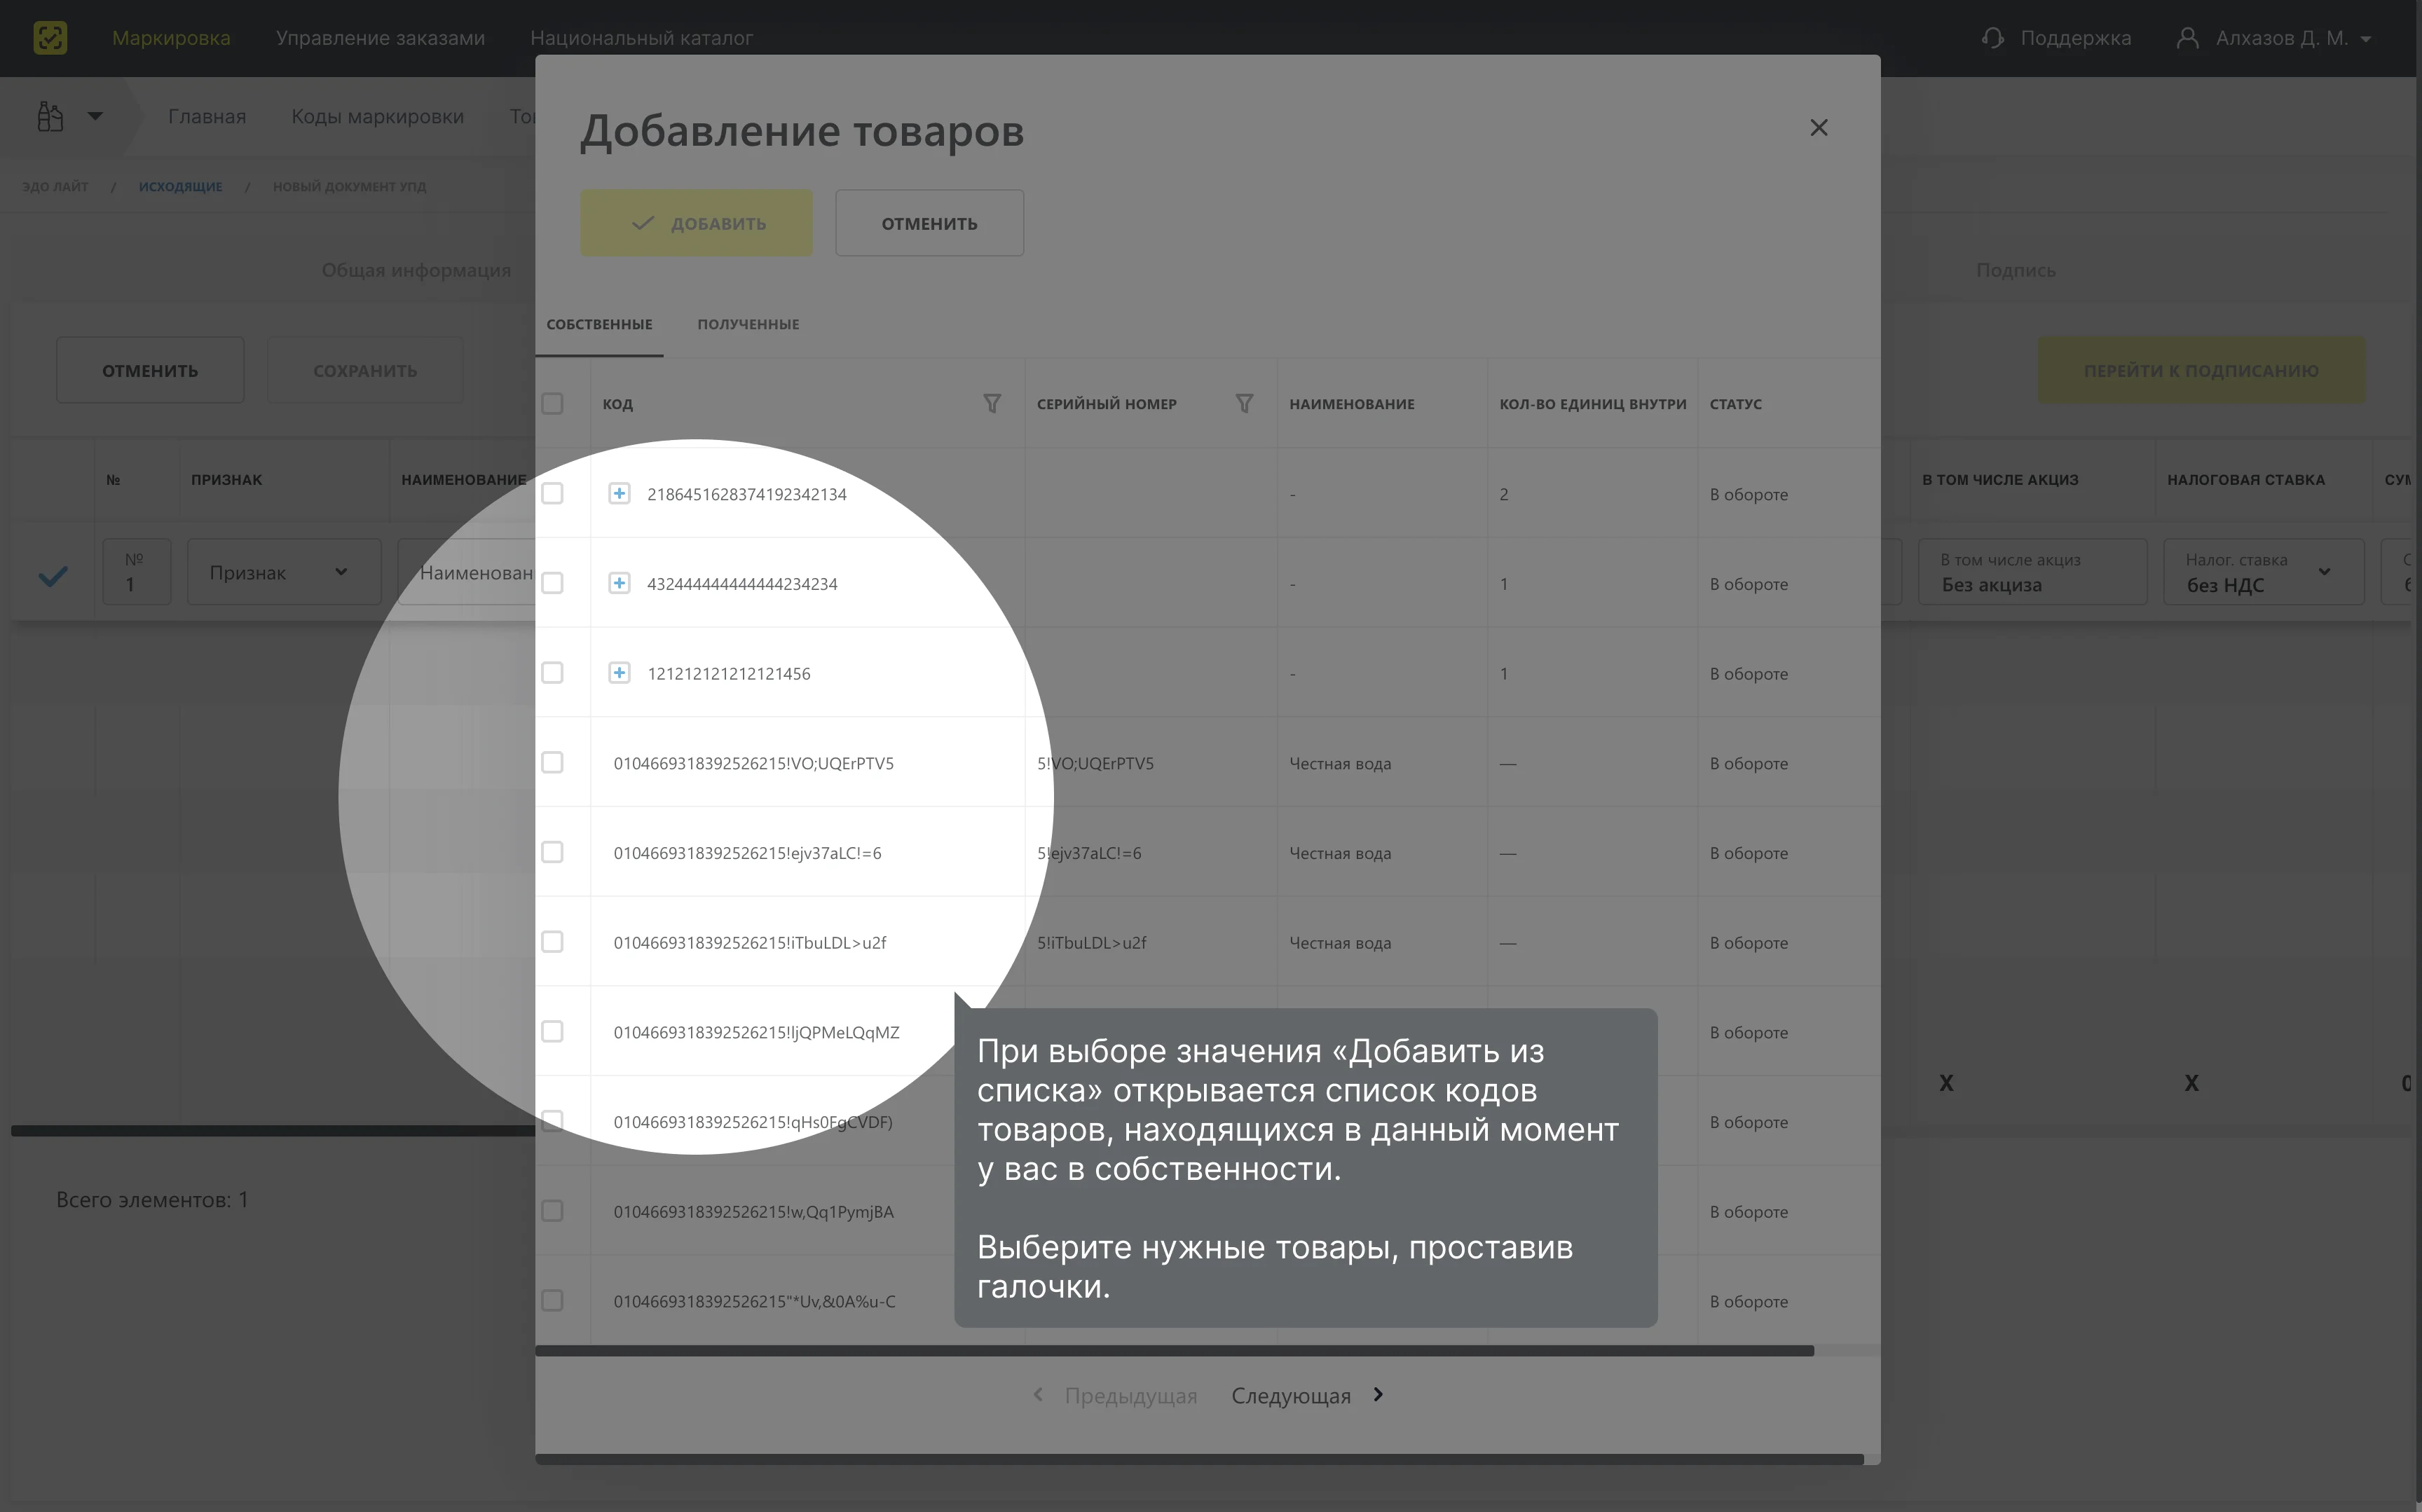Go to Главная section

click(x=207, y=116)
